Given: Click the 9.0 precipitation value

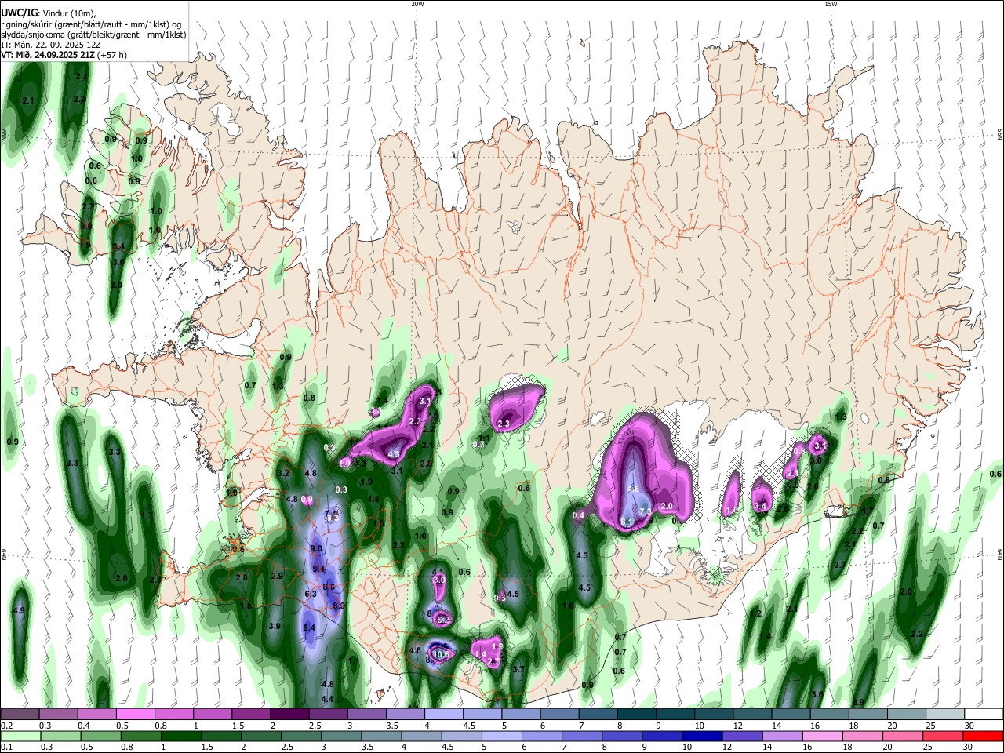Looking at the screenshot, I should [317, 549].
